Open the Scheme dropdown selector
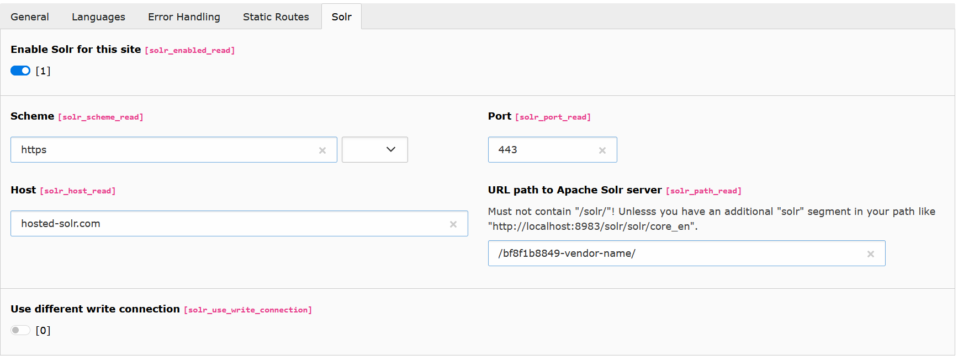Viewport: 958px width, 356px height. 374,150
